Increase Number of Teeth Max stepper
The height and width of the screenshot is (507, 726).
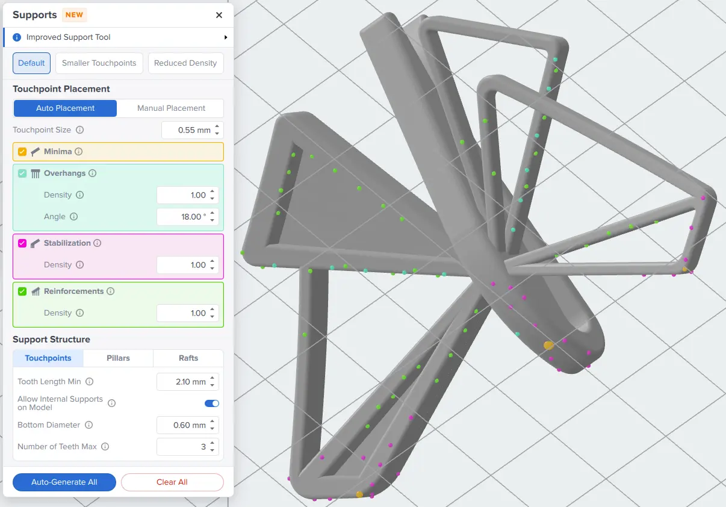[x=213, y=443]
